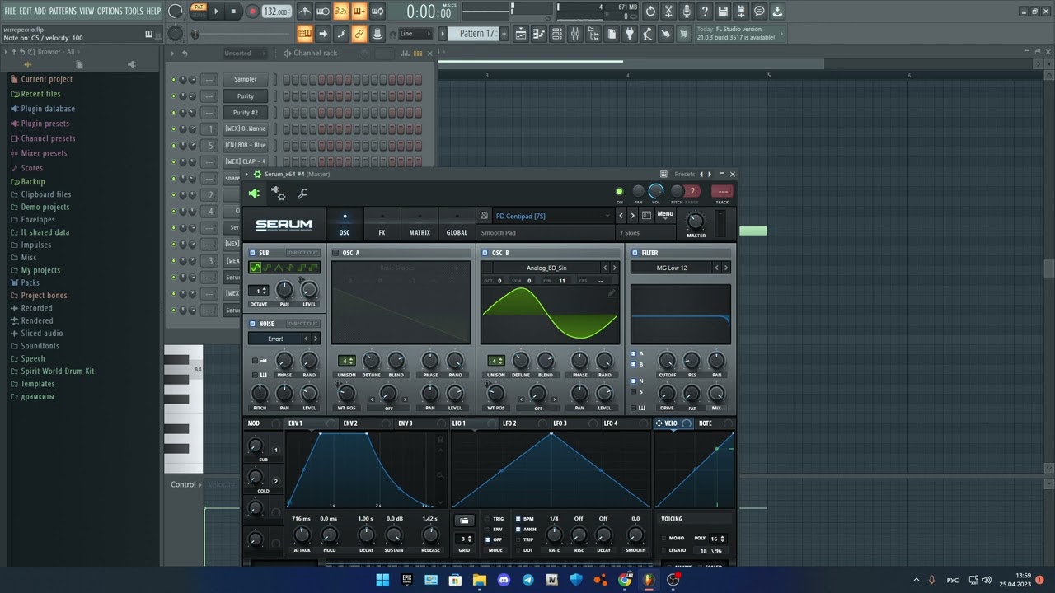
Task: Open LFO shape folder icon in Serum
Action: [464, 521]
